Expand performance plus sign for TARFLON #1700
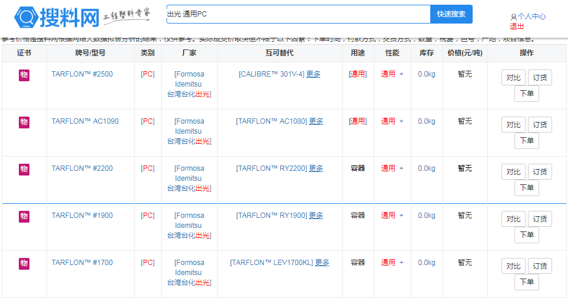Image resolution: width=568 pixels, height=298 pixels. pyautogui.click(x=401, y=263)
